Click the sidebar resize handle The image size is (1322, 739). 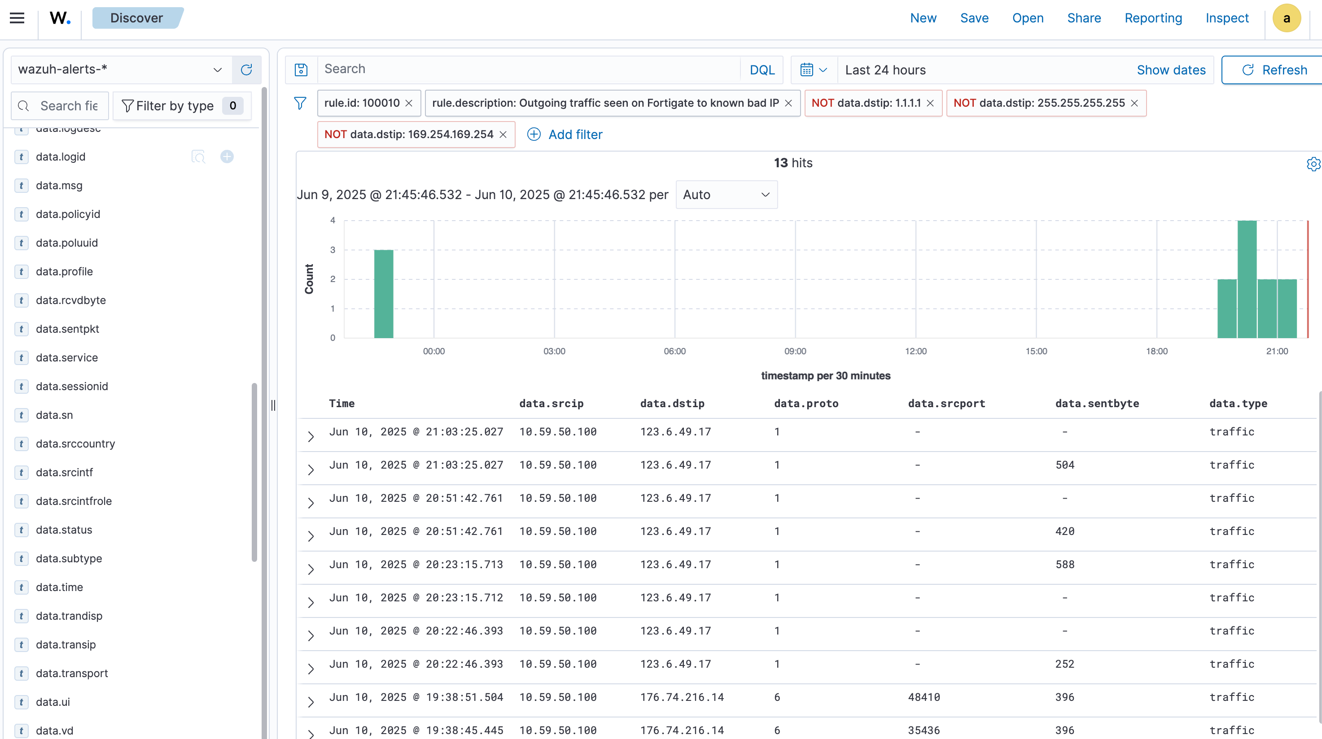273,406
